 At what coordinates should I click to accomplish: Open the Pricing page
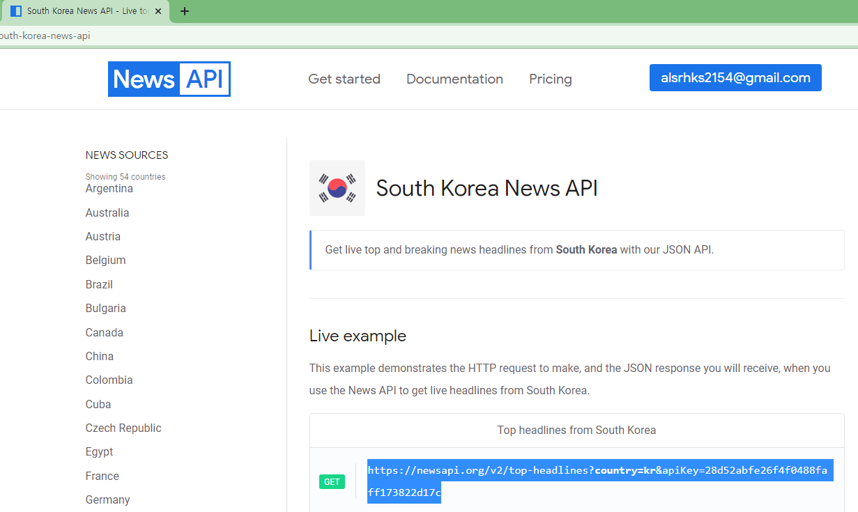coord(551,79)
